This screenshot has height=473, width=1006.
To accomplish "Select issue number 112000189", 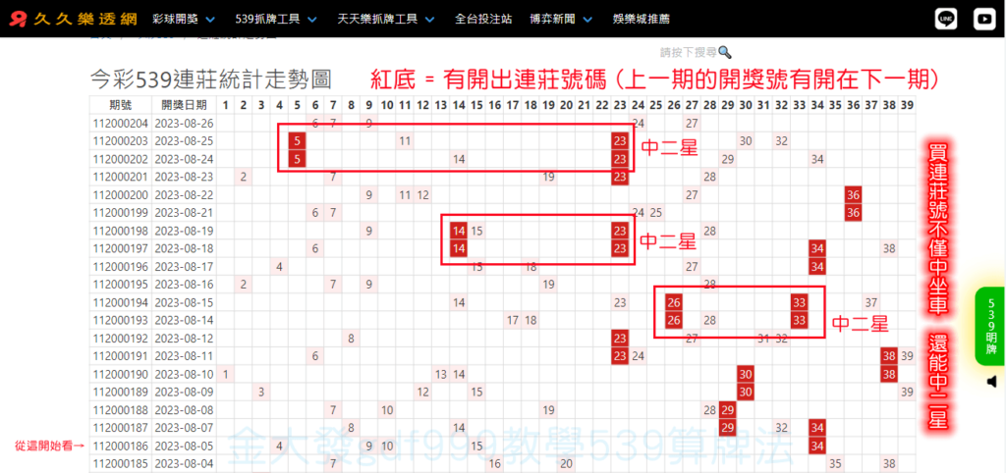I will click(x=120, y=392).
